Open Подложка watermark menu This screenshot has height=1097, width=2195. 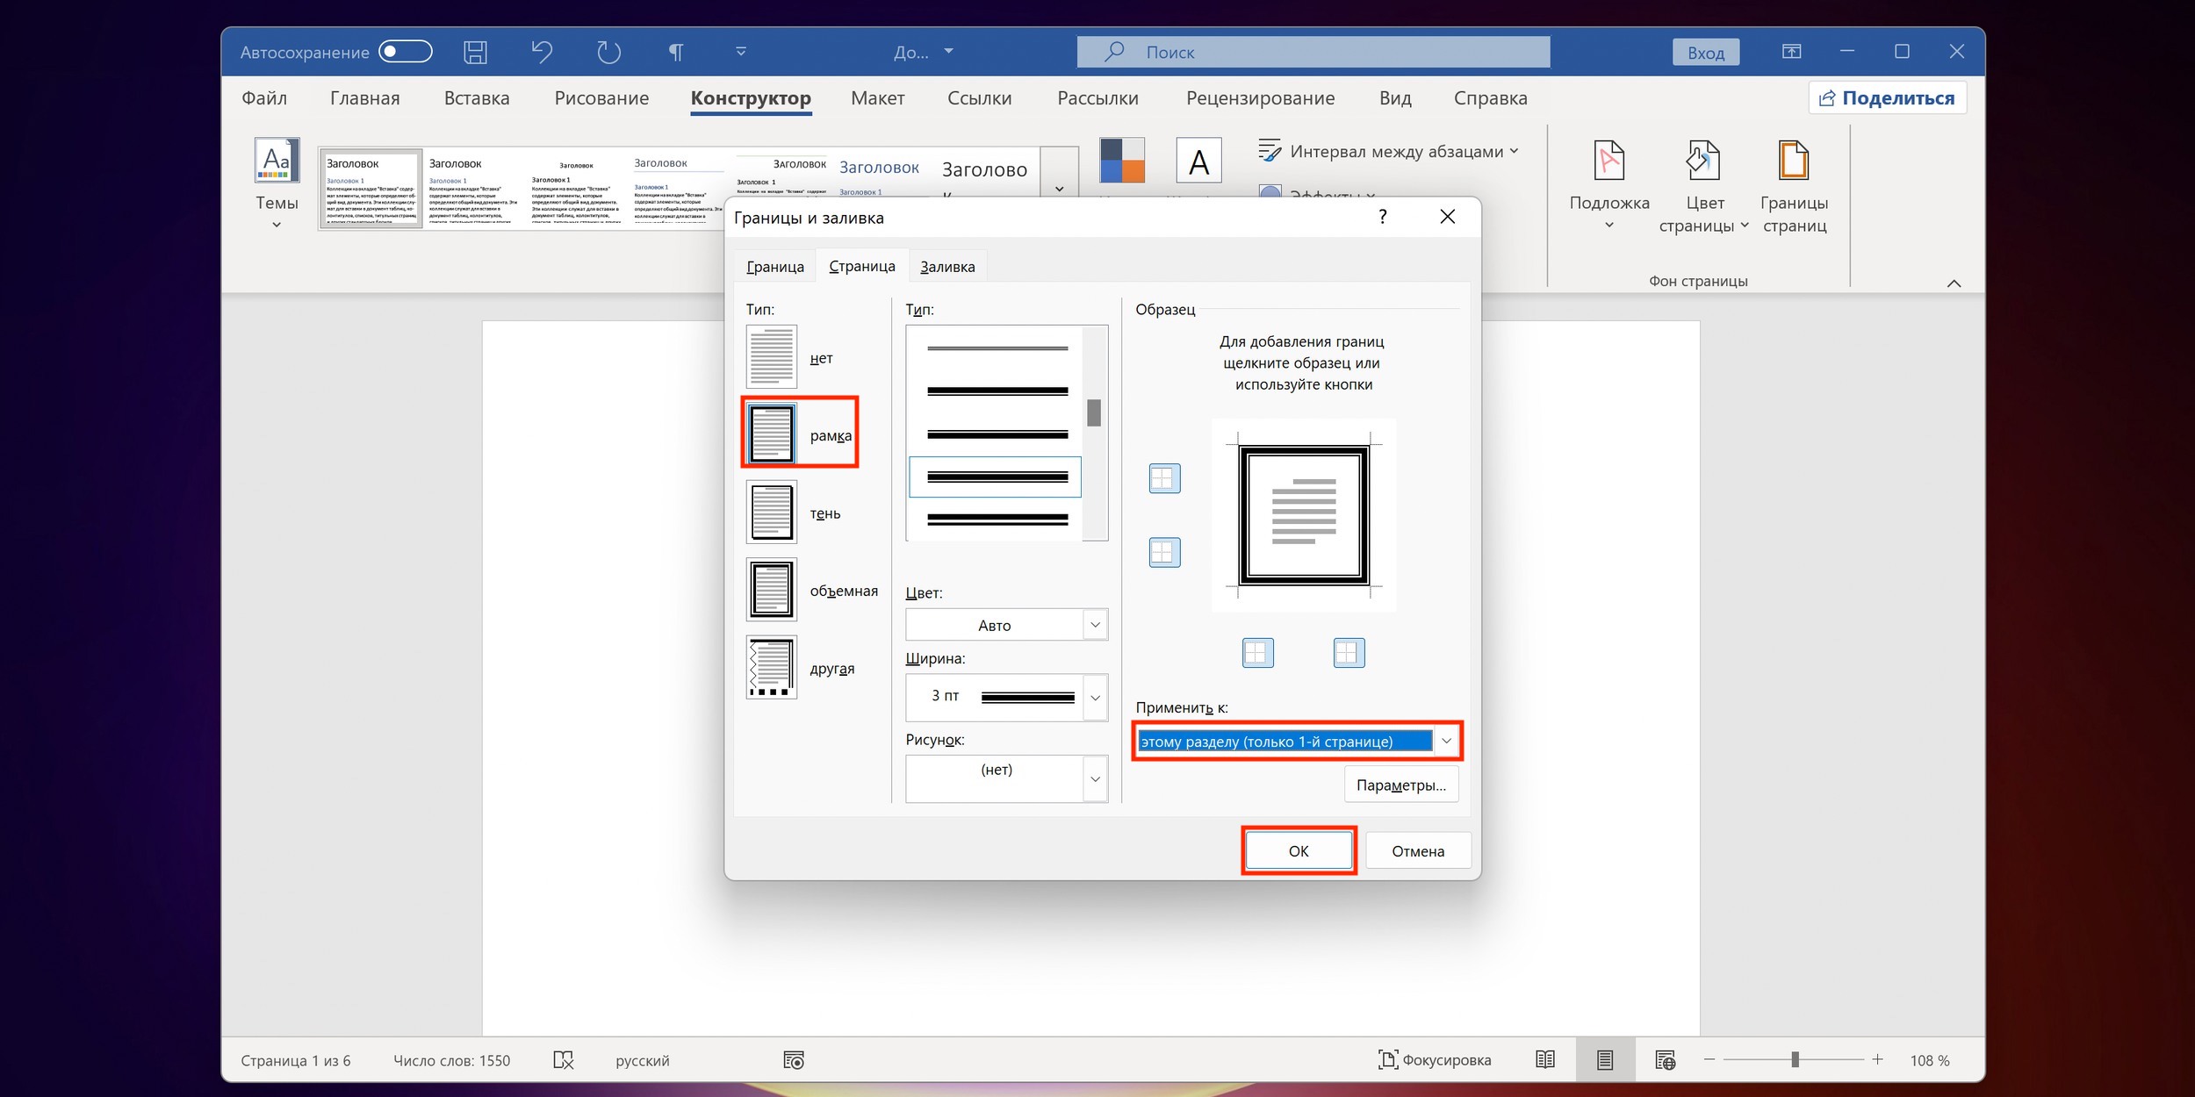pos(1608,185)
